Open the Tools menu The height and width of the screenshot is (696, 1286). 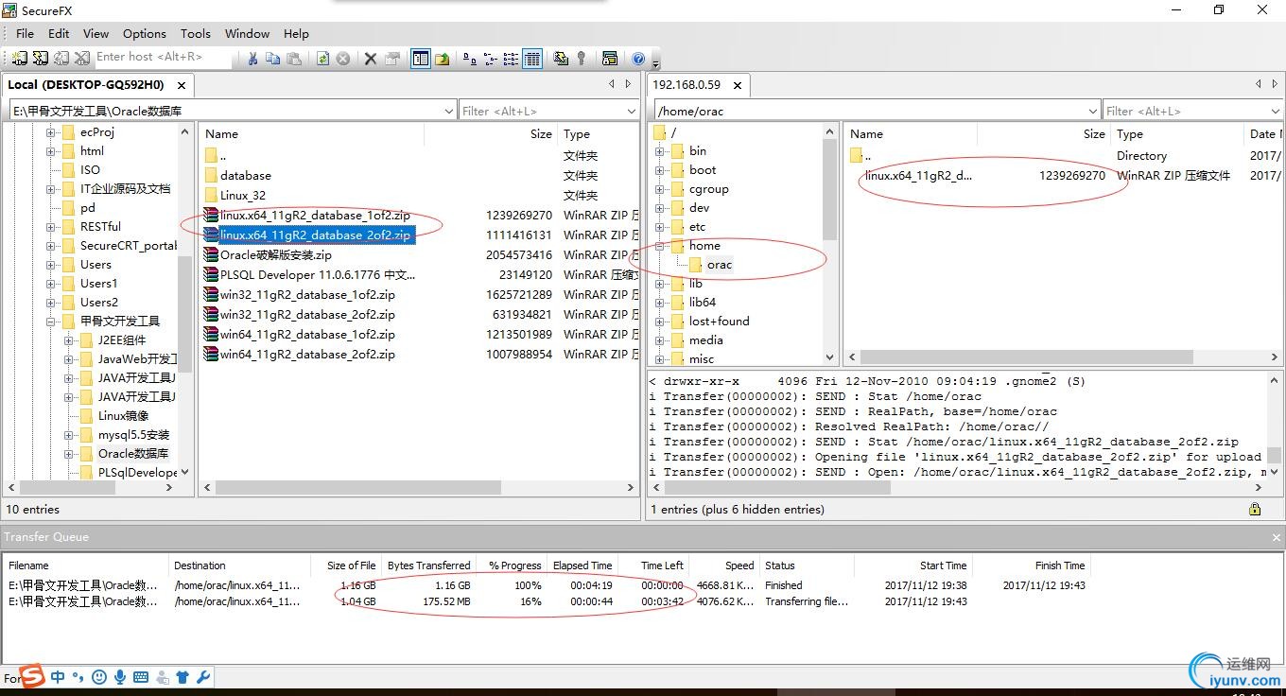[196, 33]
